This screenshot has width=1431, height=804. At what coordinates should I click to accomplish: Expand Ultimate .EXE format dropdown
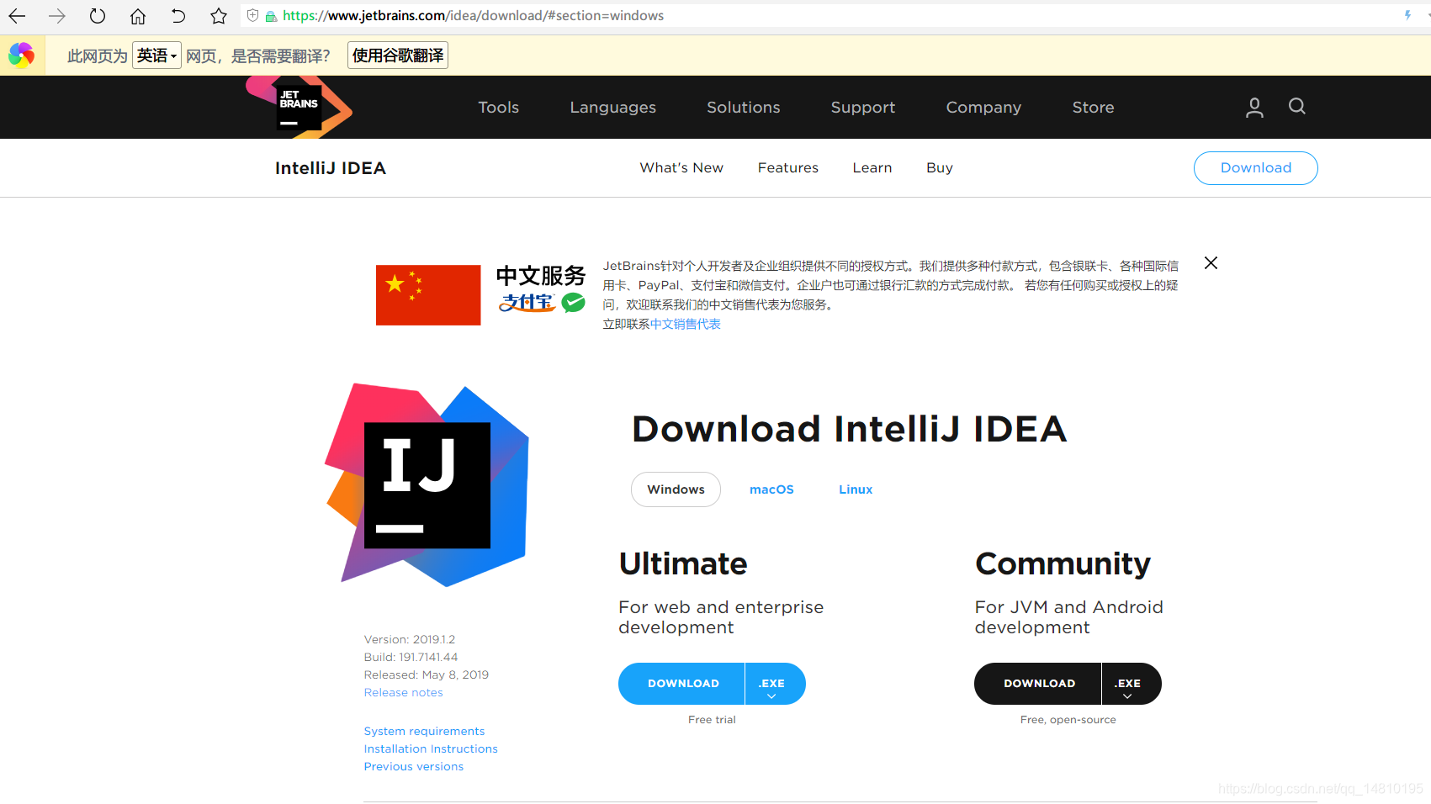[x=775, y=684]
